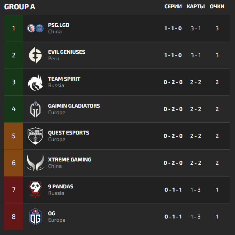Click the КАРТЫ column header

click(x=196, y=7)
